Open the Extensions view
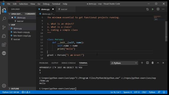169x95 pixels. [x=4, y=45]
